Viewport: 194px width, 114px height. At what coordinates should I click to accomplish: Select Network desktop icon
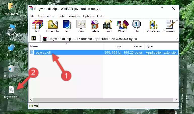tap(11, 51)
